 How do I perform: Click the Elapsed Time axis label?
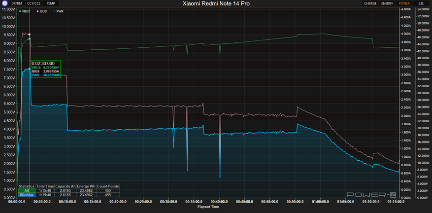tap(208, 207)
